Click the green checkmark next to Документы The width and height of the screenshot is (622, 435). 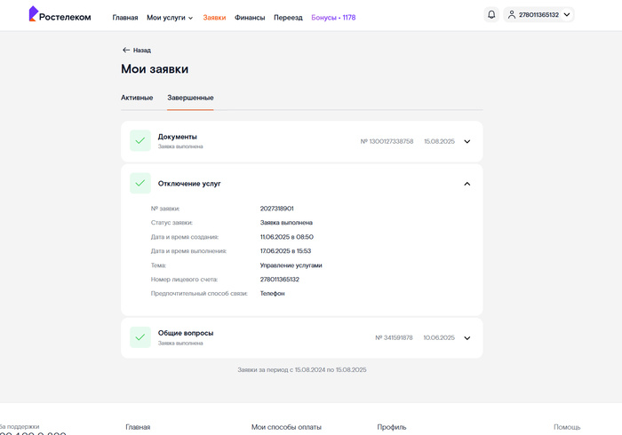point(140,141)
